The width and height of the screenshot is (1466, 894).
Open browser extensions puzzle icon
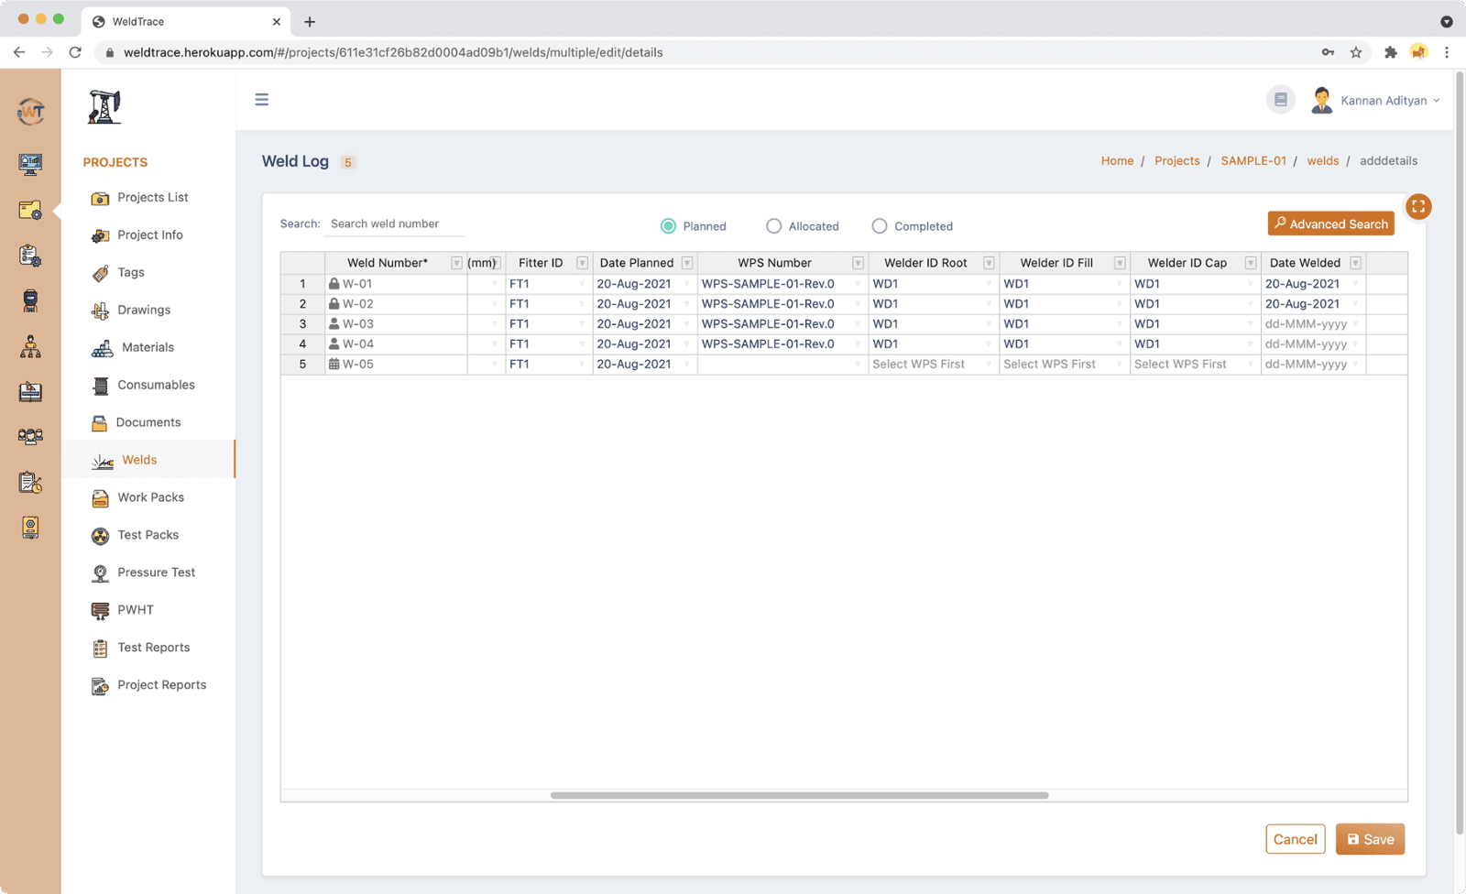[x=1390, y=52]
